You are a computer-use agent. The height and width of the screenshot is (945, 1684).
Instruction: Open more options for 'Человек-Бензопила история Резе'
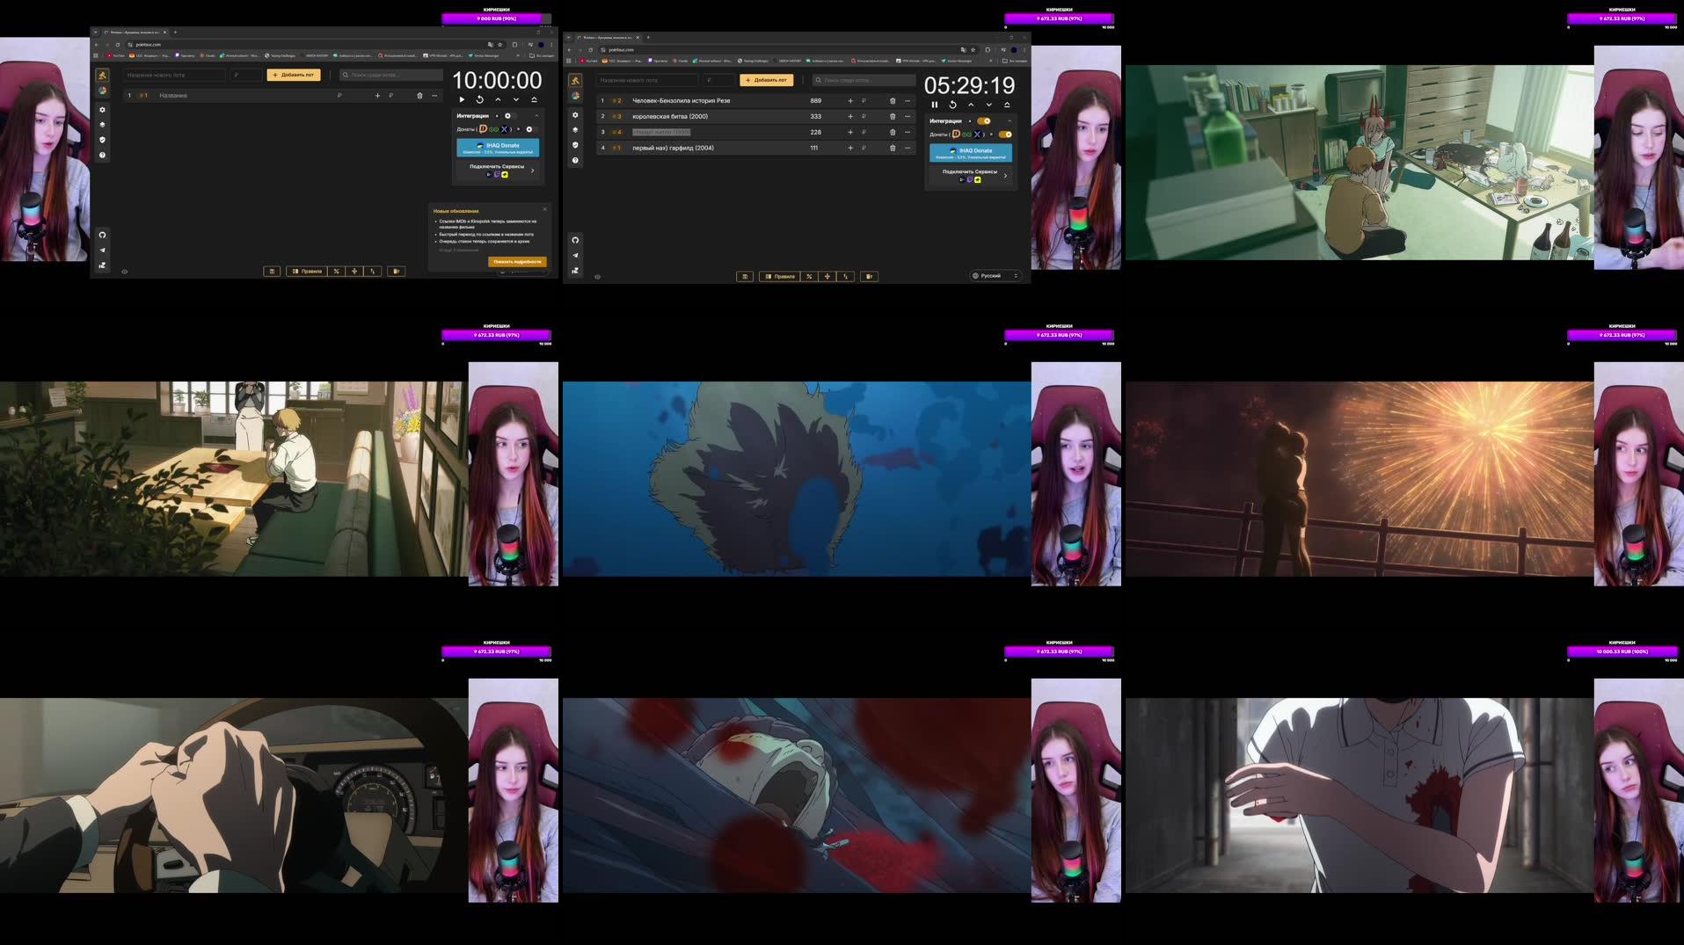tap(908, 101)
